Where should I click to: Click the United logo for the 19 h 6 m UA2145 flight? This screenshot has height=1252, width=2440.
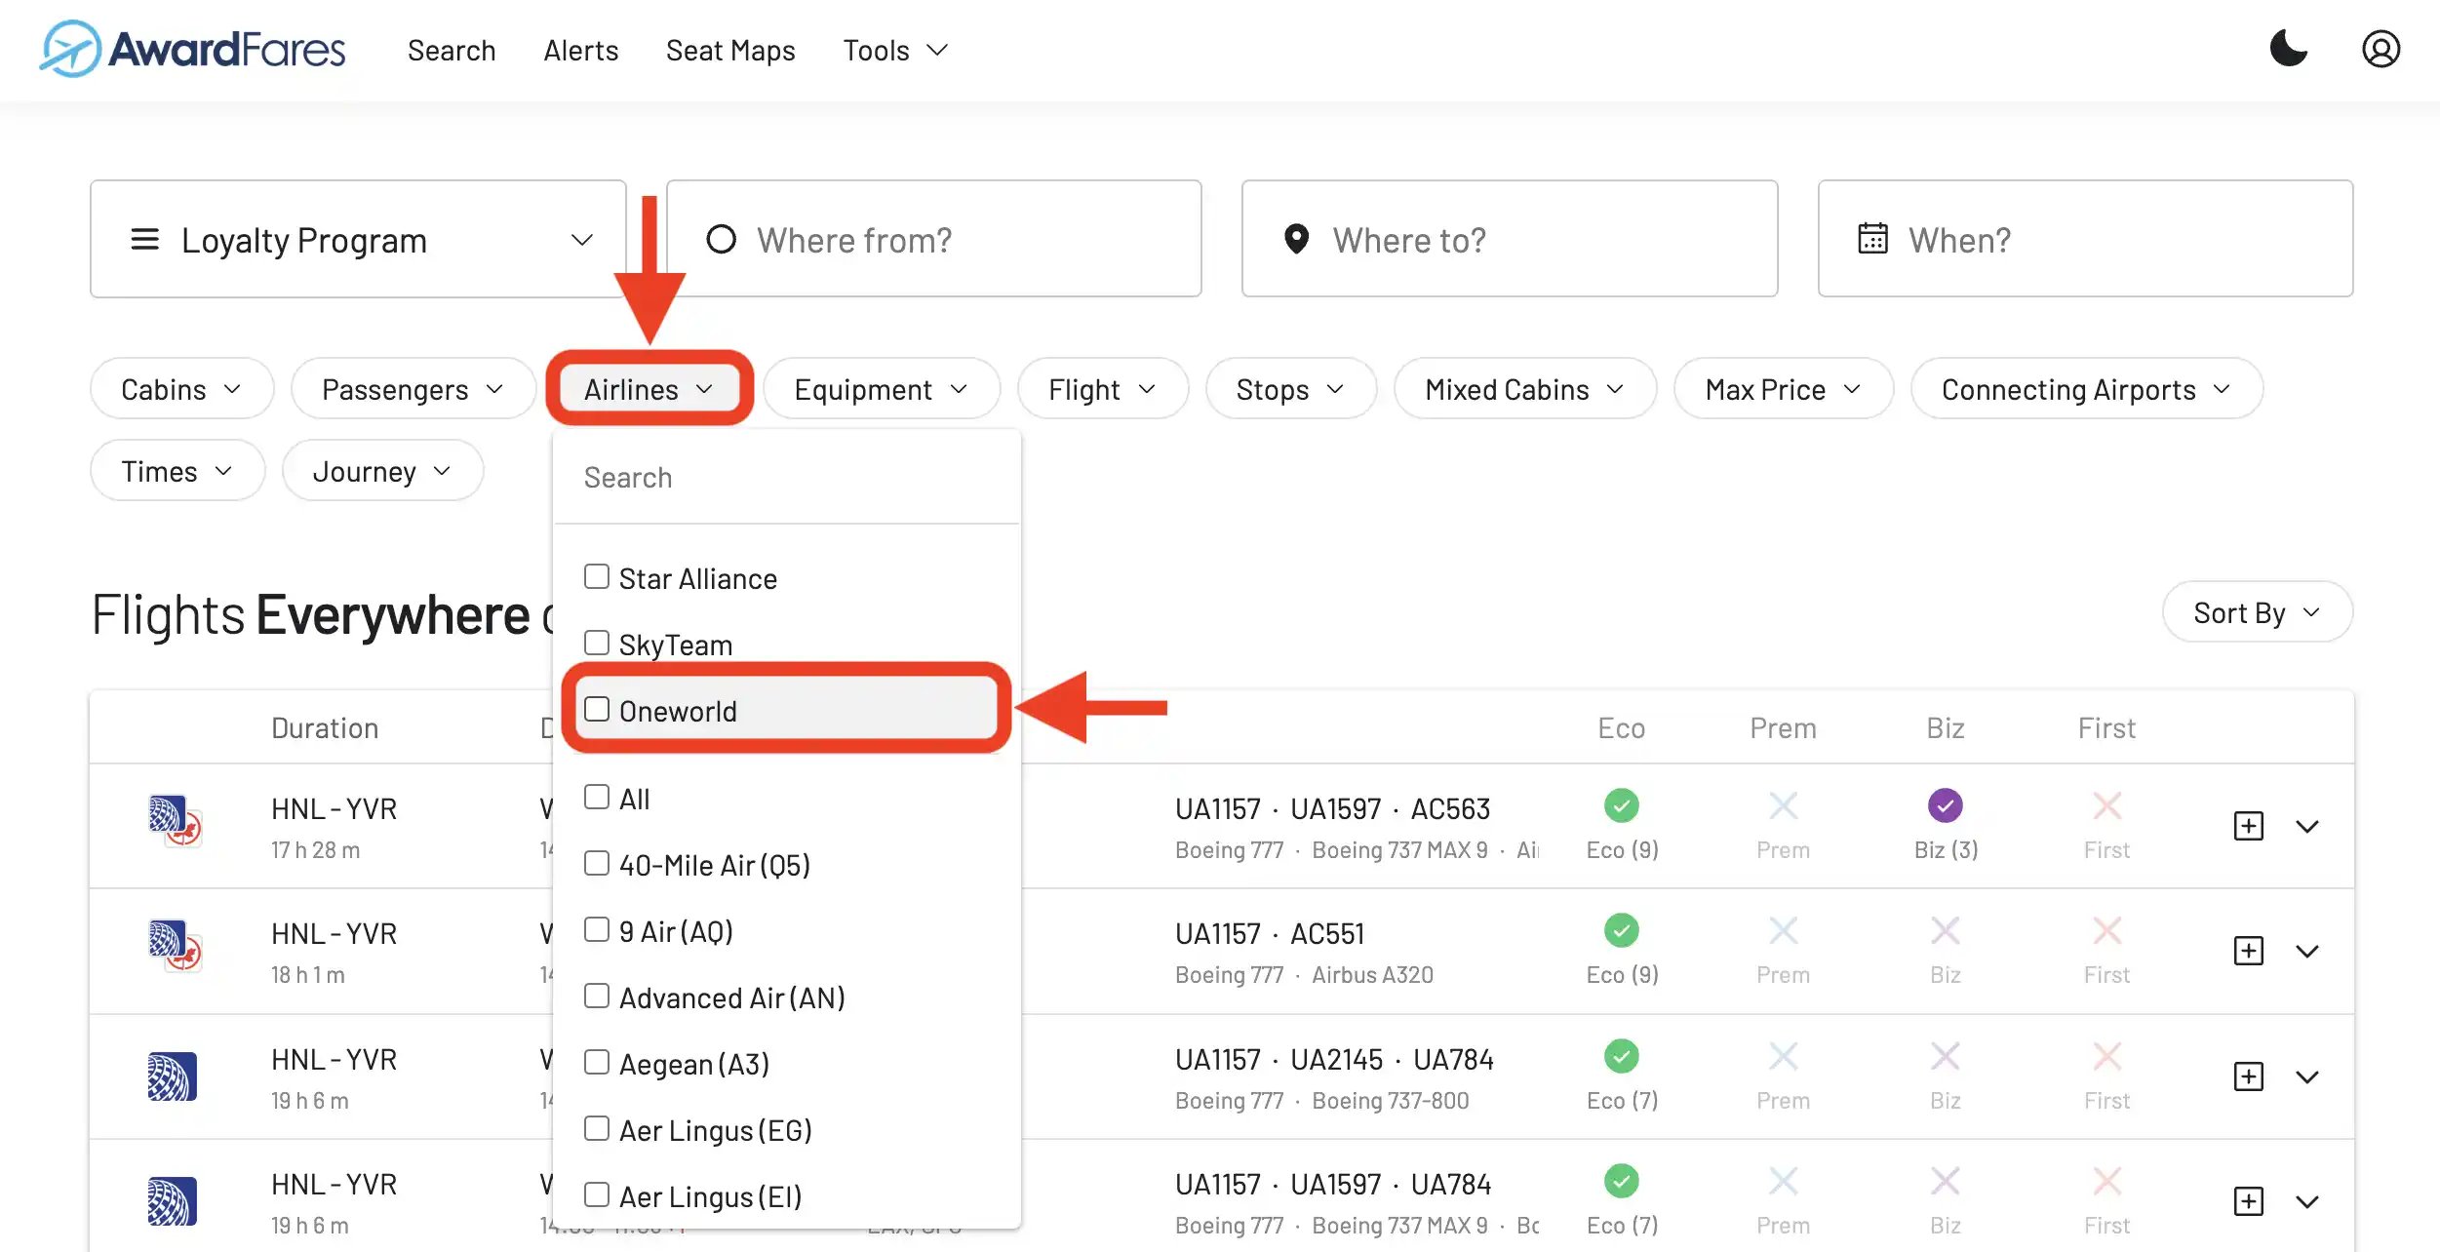point(172,1076)
